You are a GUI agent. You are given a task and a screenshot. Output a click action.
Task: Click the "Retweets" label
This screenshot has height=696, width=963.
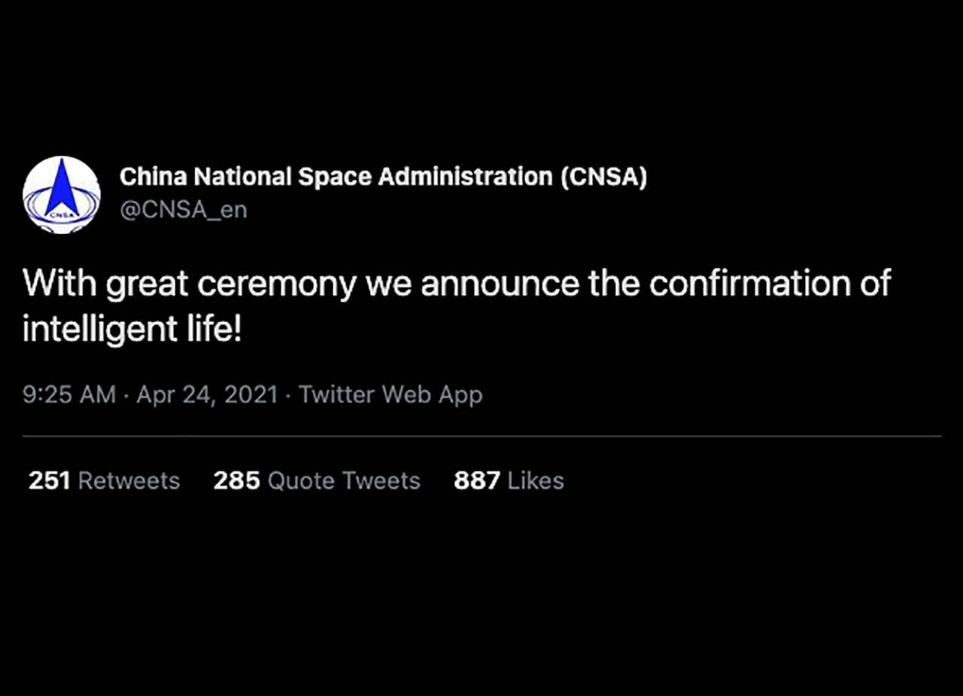tap(129, 481)
